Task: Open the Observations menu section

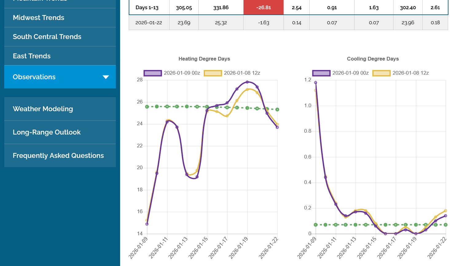Action: (34, 77)
